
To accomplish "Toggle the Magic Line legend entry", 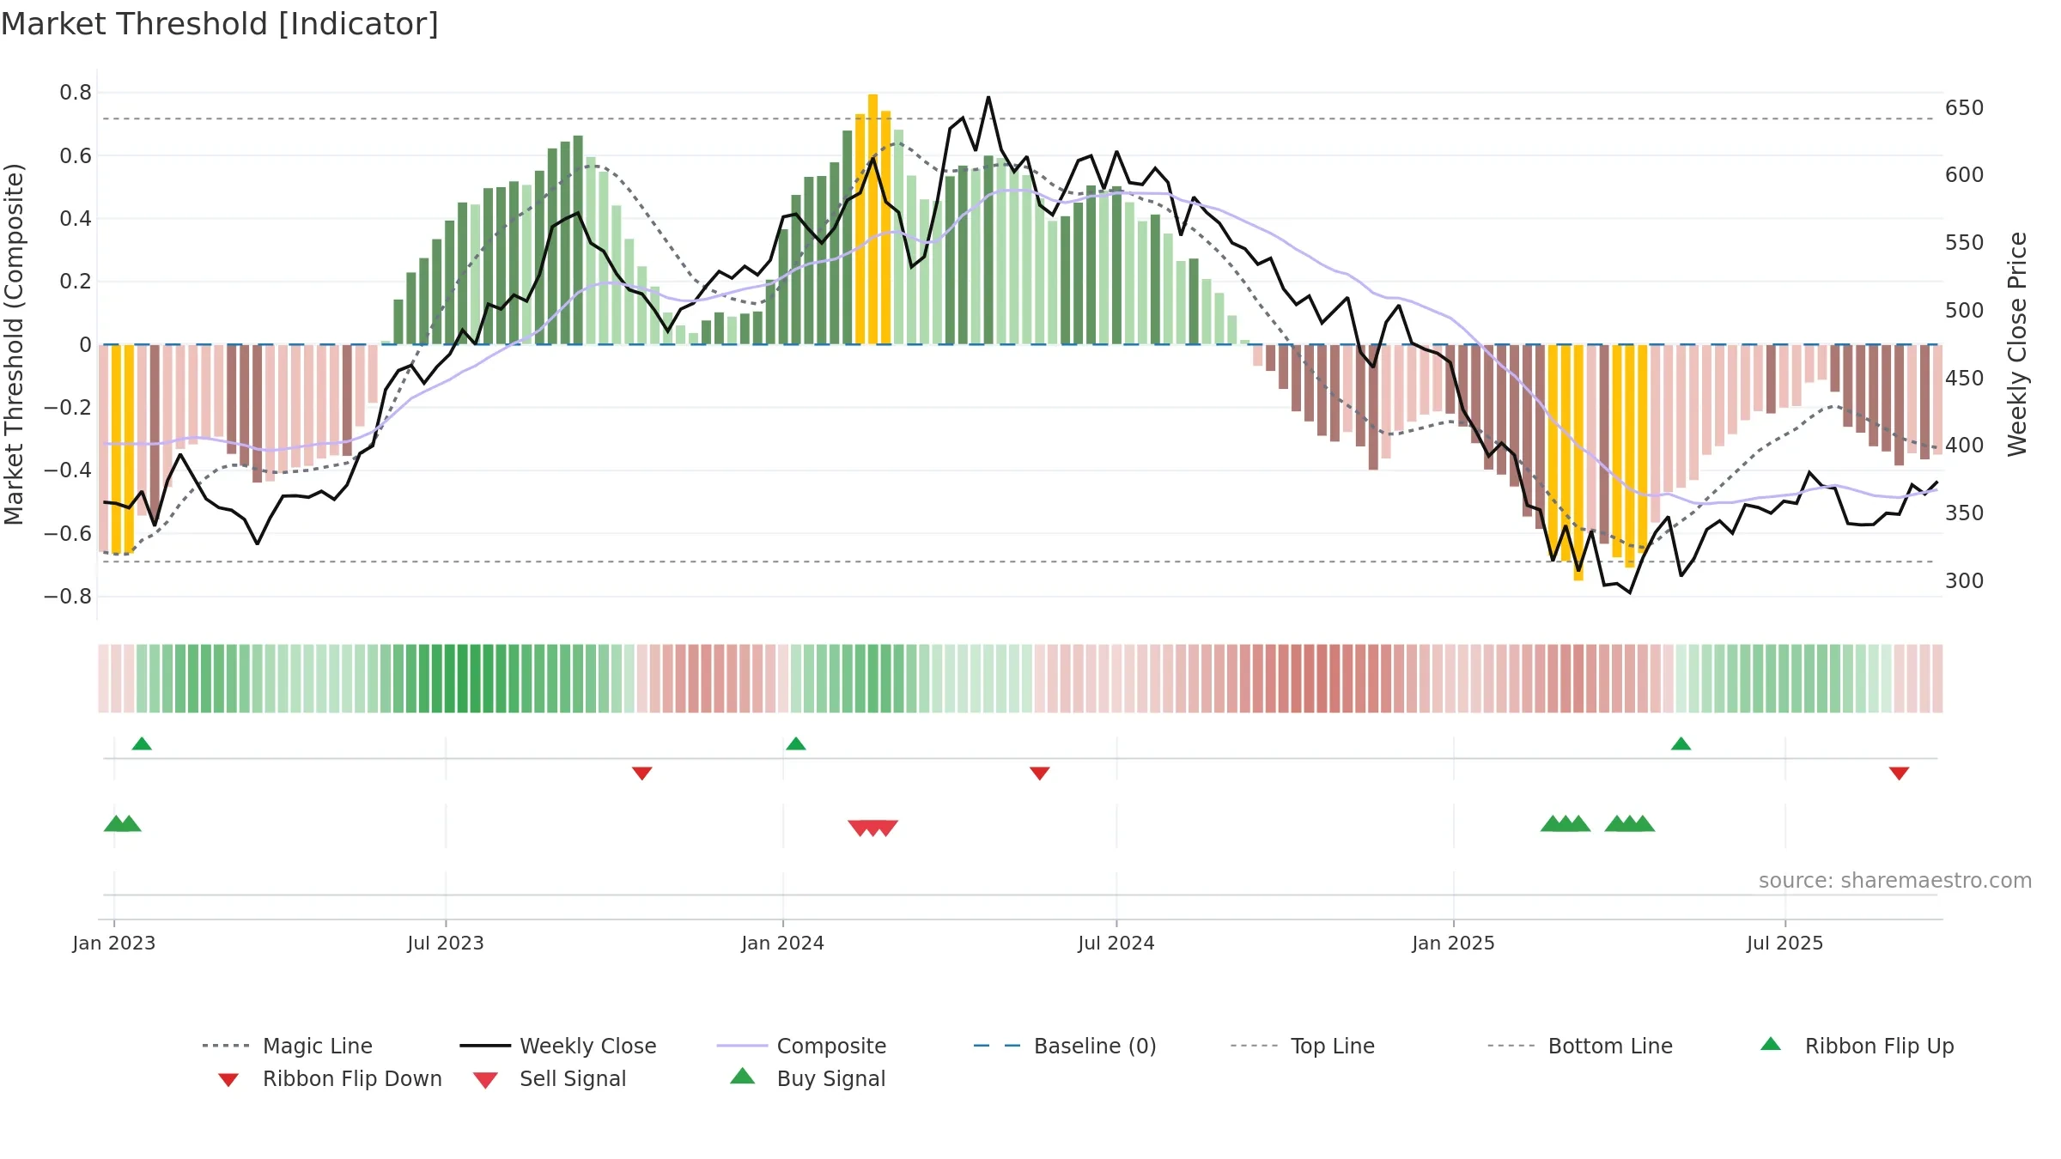I will click(x=288, y=1046).
